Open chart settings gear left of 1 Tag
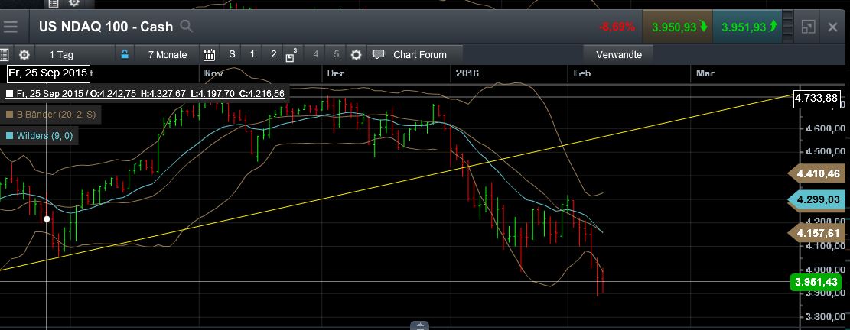This screenshot has height=330, width=850. click(24, 55)
